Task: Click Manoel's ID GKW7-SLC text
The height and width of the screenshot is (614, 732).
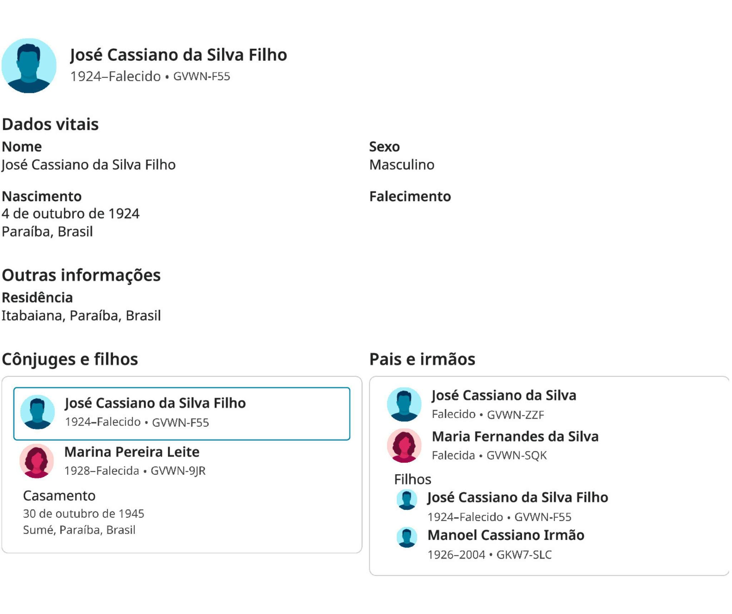Action: (x=524, y=555)
